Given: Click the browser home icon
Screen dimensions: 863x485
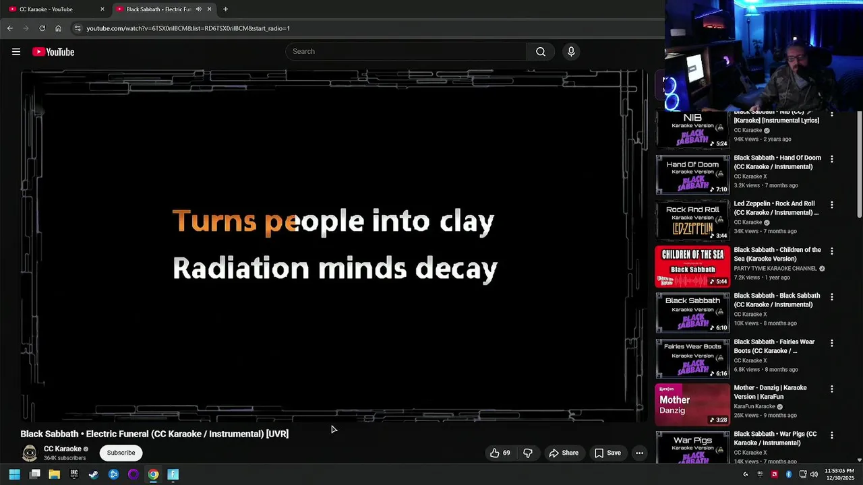Looking at the screenshot, I should point(58,28).
